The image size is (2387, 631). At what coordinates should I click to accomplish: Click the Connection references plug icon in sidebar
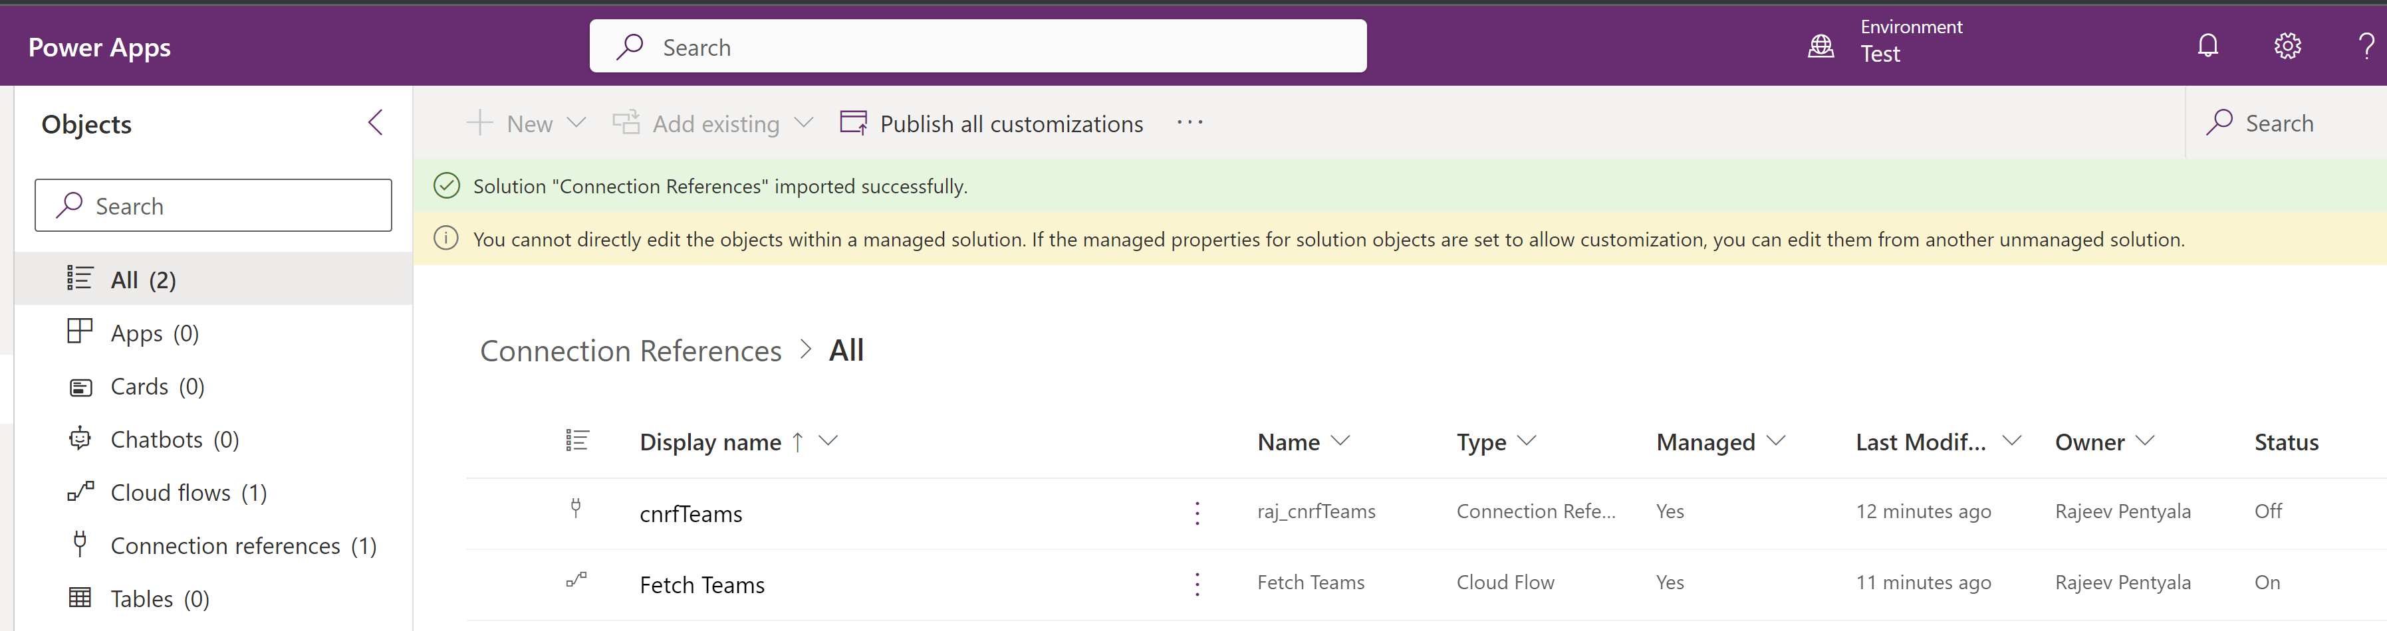(x=80, y=544)
